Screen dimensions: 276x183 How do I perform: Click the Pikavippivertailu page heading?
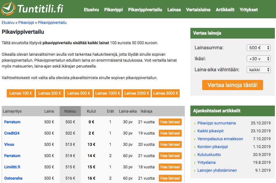pos(23,32)
